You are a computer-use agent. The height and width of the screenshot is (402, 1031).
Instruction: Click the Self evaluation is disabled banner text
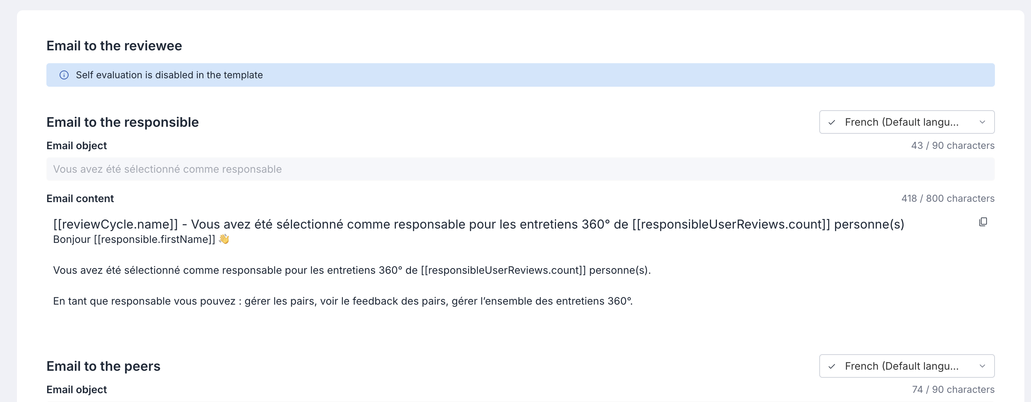(169, 75)
